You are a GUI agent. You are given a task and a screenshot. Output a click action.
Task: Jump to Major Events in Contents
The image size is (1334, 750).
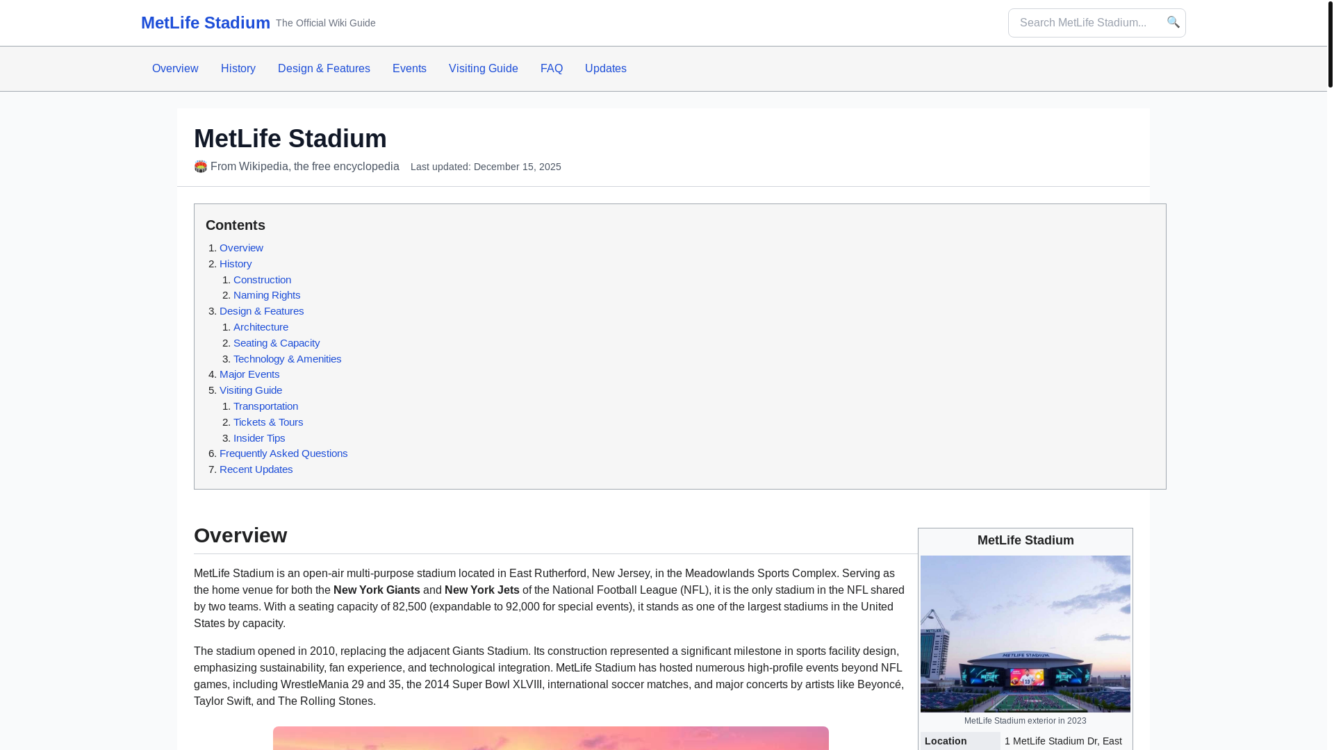coord(249,374)
